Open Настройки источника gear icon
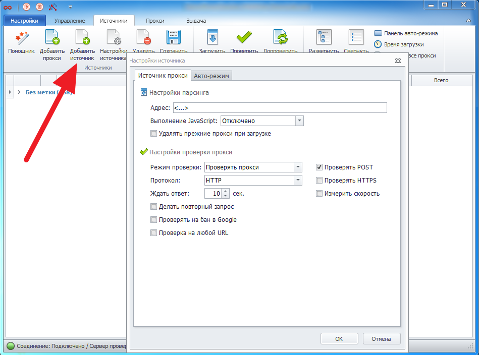 (x=113, y=38)
